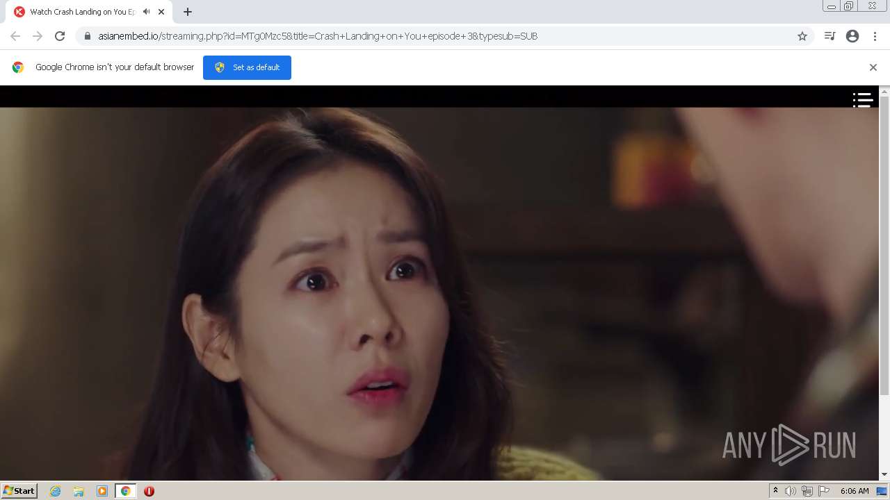890x500 pixels.
Task: Minimize the Chrome window
Action: (x=832, y=6)
